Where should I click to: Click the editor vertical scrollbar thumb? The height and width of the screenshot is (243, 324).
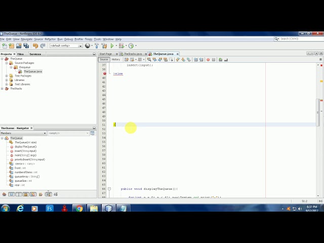tap(318, 111)
